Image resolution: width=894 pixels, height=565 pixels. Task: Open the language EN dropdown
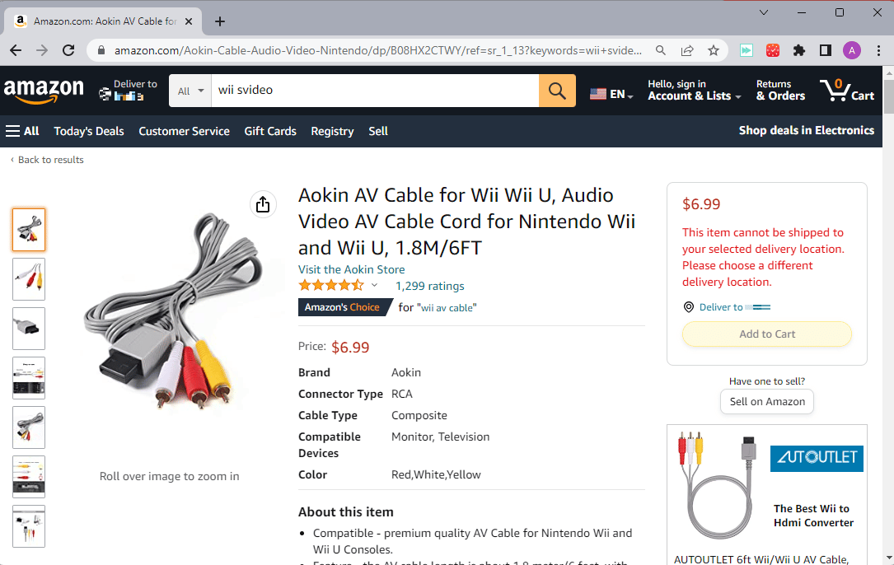tap(611, 93)
